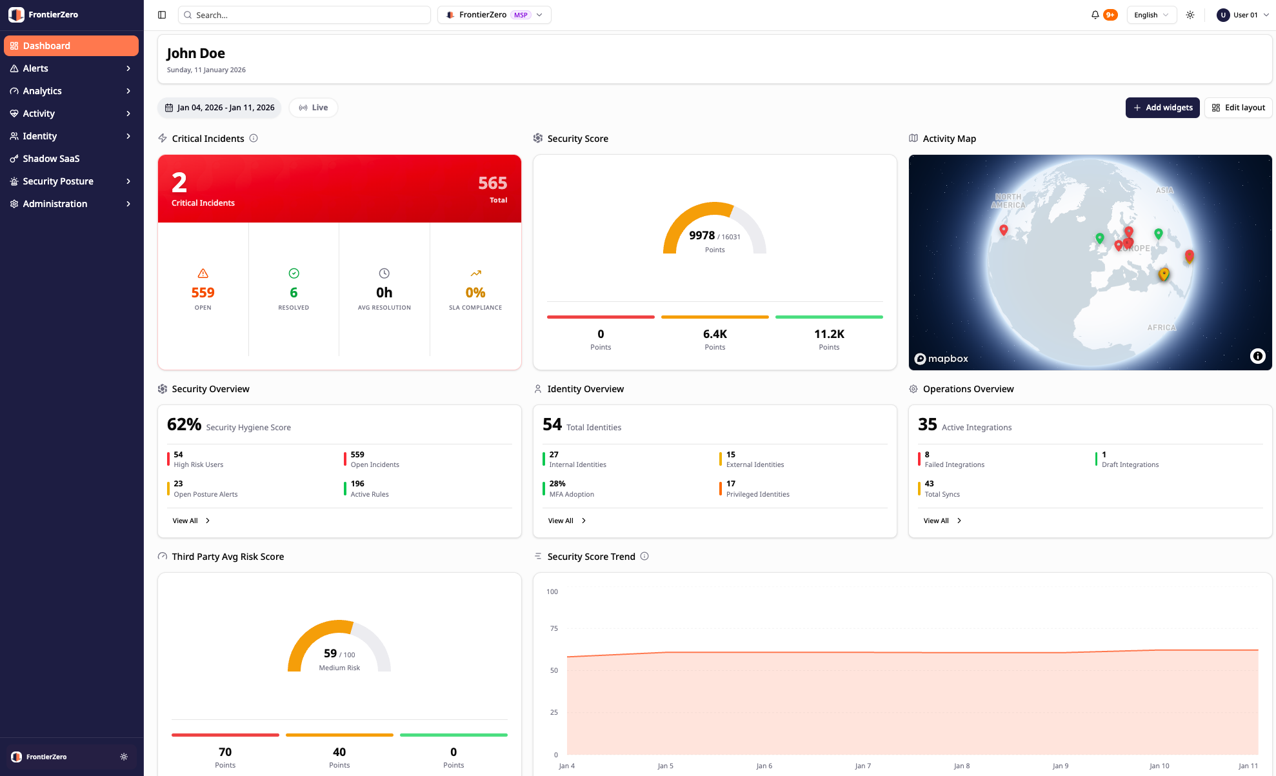Image resolution: width=1276 pixels, height=776 pixels.
Task: Open the FrontierZero MSP tenant dropdown
Action: point(494,15)
